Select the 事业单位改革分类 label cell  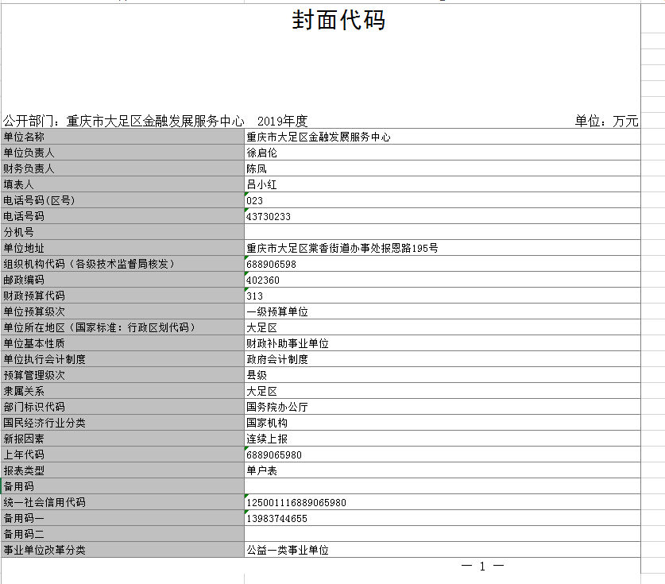[122, 550]
